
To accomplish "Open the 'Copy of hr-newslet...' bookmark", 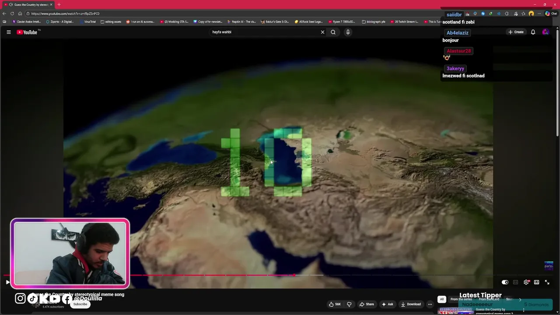I will tap(208, 21).
